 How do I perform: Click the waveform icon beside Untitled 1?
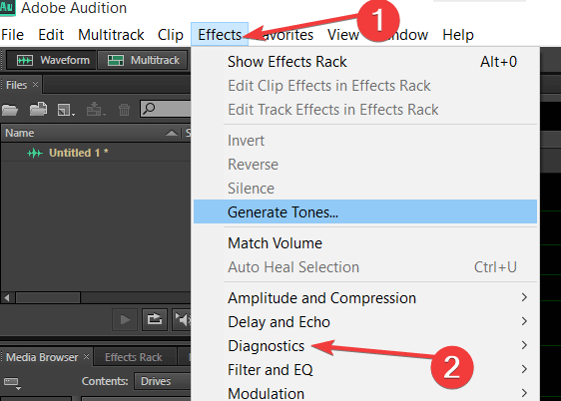click(35, 153)
